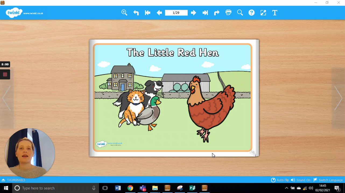The width and height of the screenshot is (345, 193).
Task: Open Microsoft Publisher from taskbar
Action: click(192, 188)
